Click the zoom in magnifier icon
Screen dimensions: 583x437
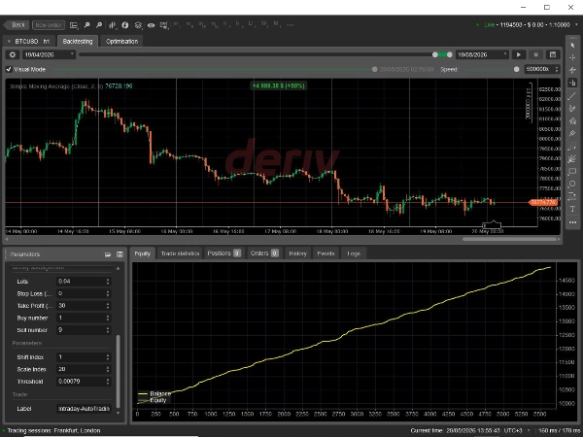click(x=87, y=25)
